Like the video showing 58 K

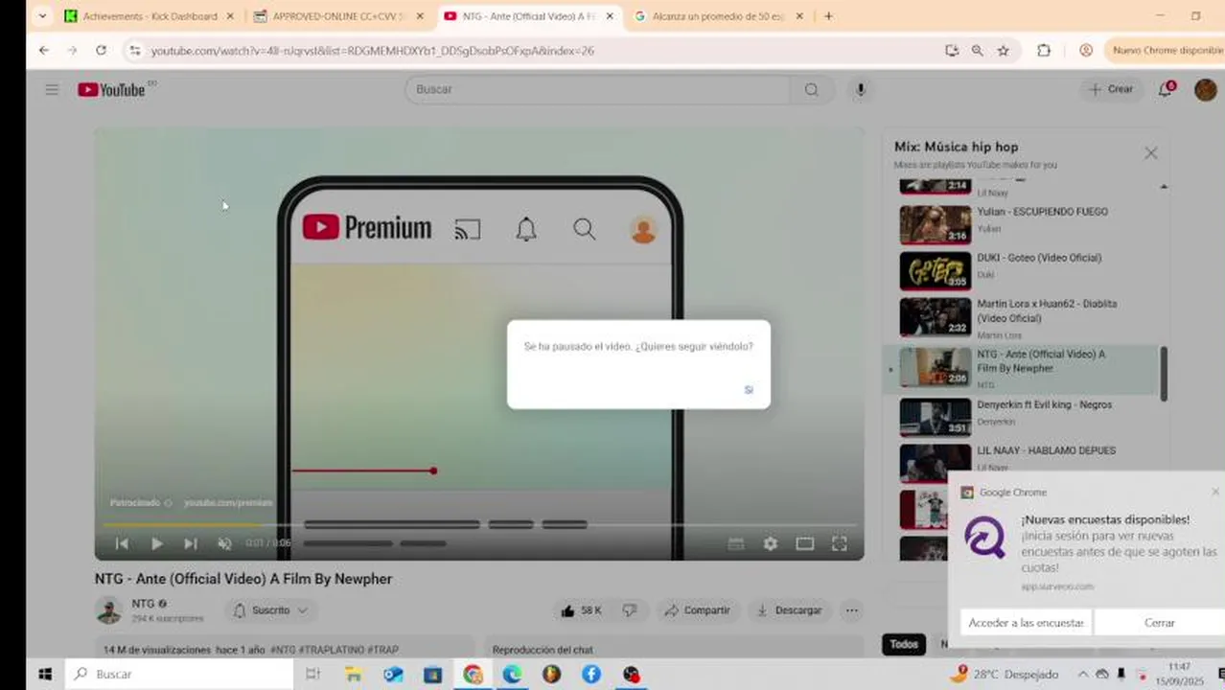[x=582, y=610]
